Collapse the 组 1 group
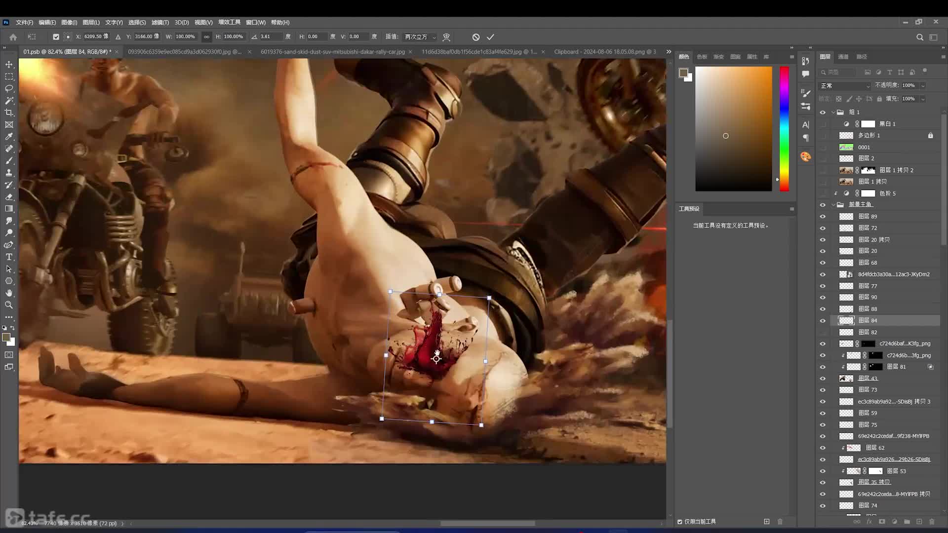948x533 pixels. 833,113
